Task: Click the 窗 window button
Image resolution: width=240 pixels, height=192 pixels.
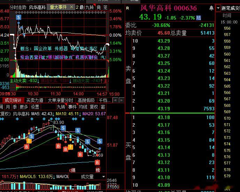Action: coord(103,107)
